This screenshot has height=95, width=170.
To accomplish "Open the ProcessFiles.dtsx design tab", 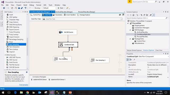I will [87, 12].
